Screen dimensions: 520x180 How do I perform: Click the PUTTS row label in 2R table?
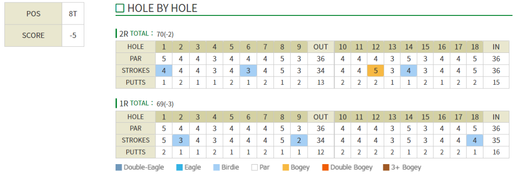pos(136,83)
